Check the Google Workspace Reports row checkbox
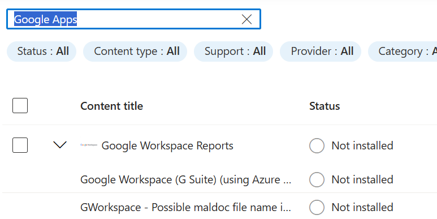437x219 pixels. [x=20, y=145]
